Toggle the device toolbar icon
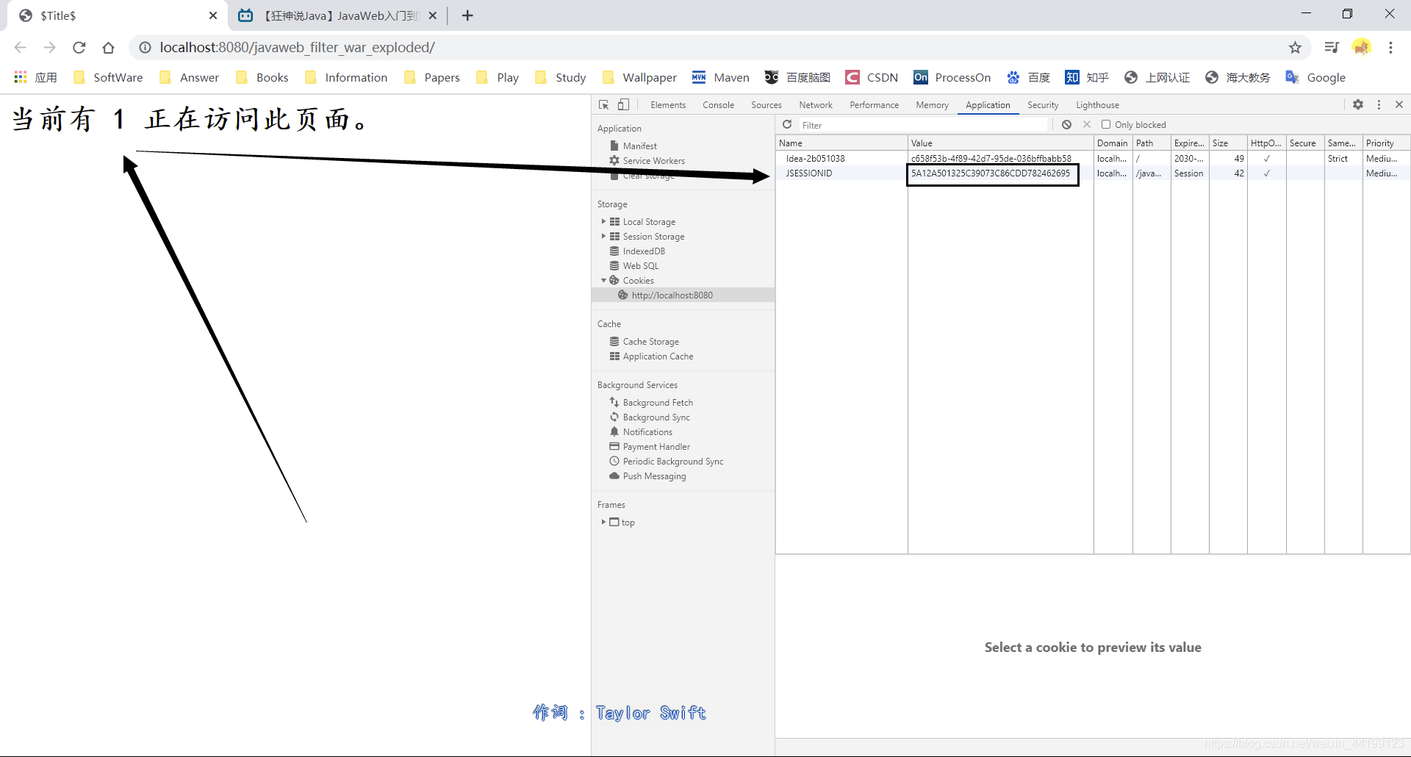The image size is (1411, 757). click(623, 105)
